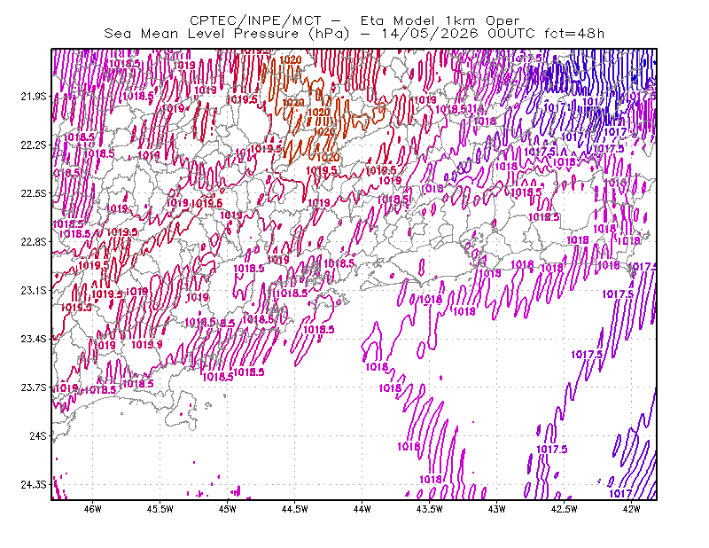The height and width of the screenshot is (548, 709).
Task: Click the 46W longitude axis label
Action: (93, 509)
